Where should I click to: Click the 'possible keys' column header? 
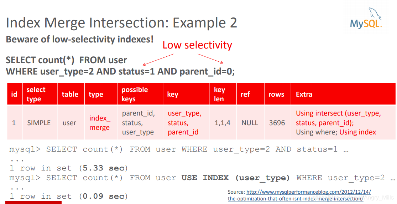coord(140,94)
